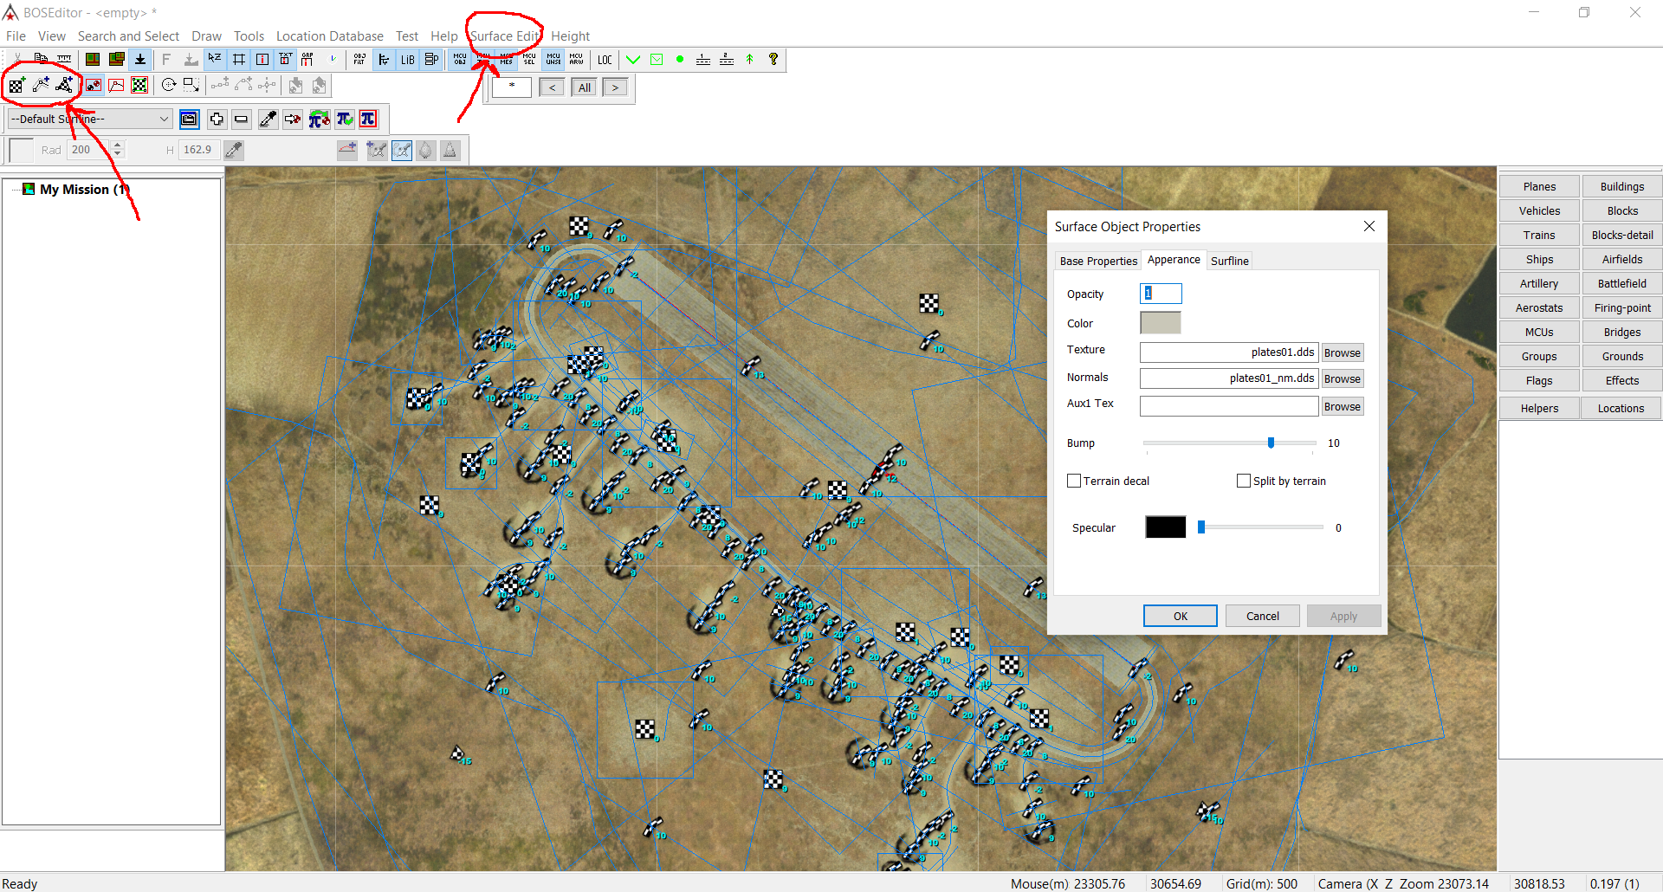Click the yellow question mark help icon
The width and height of the screenshot is (1663, 892).
(773, 60)
